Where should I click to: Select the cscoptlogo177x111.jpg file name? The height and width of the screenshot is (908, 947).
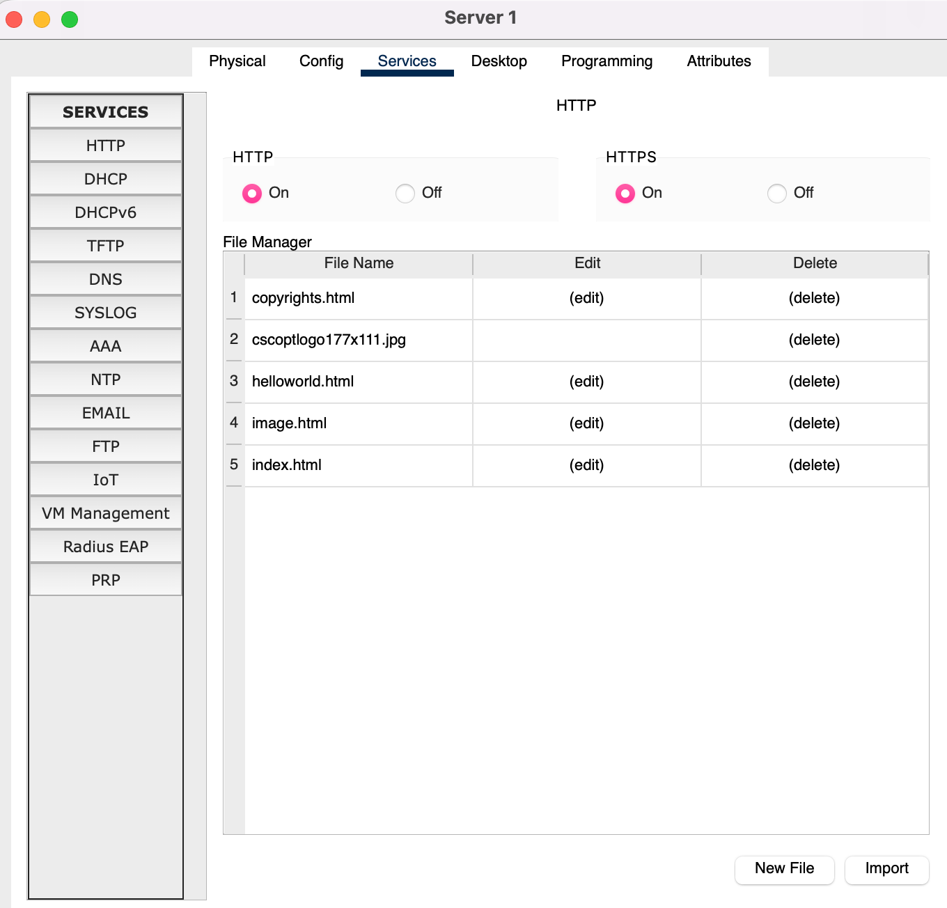(x=329, y=340)
